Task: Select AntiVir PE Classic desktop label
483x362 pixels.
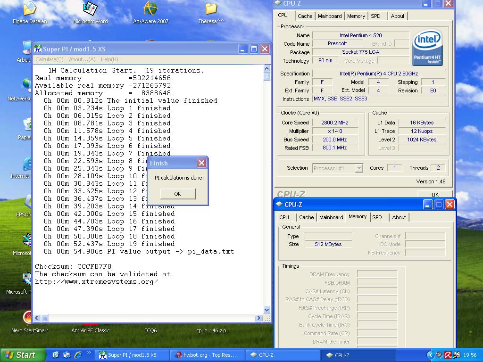Action: coord(90,330)
